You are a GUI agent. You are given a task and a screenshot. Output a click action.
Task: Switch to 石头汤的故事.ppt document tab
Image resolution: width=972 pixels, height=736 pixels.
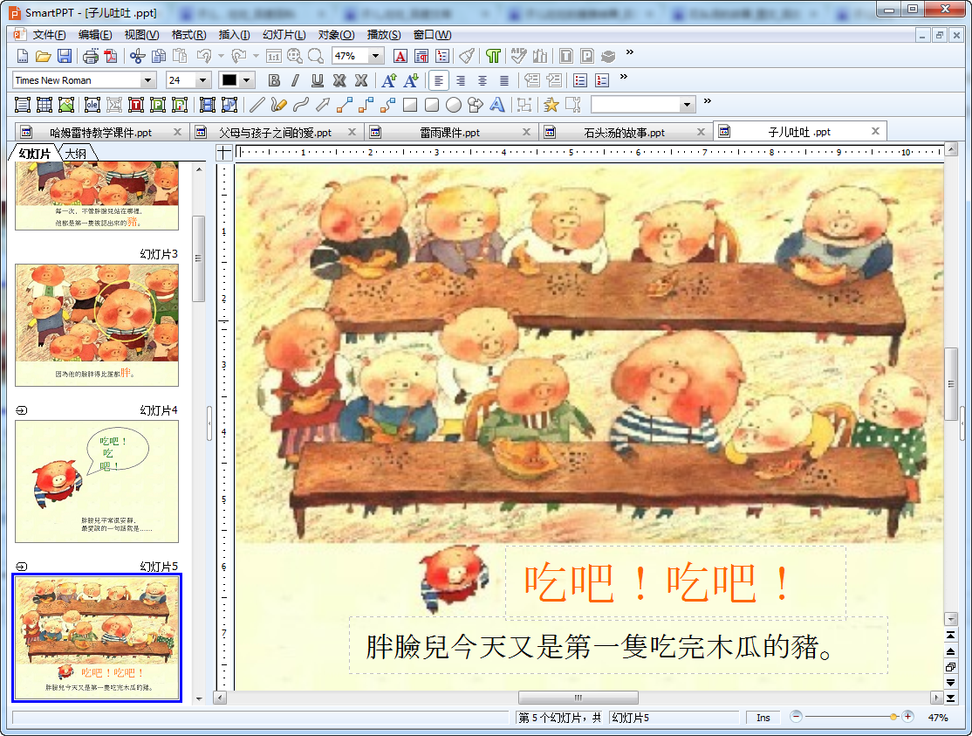coord(624,132)
